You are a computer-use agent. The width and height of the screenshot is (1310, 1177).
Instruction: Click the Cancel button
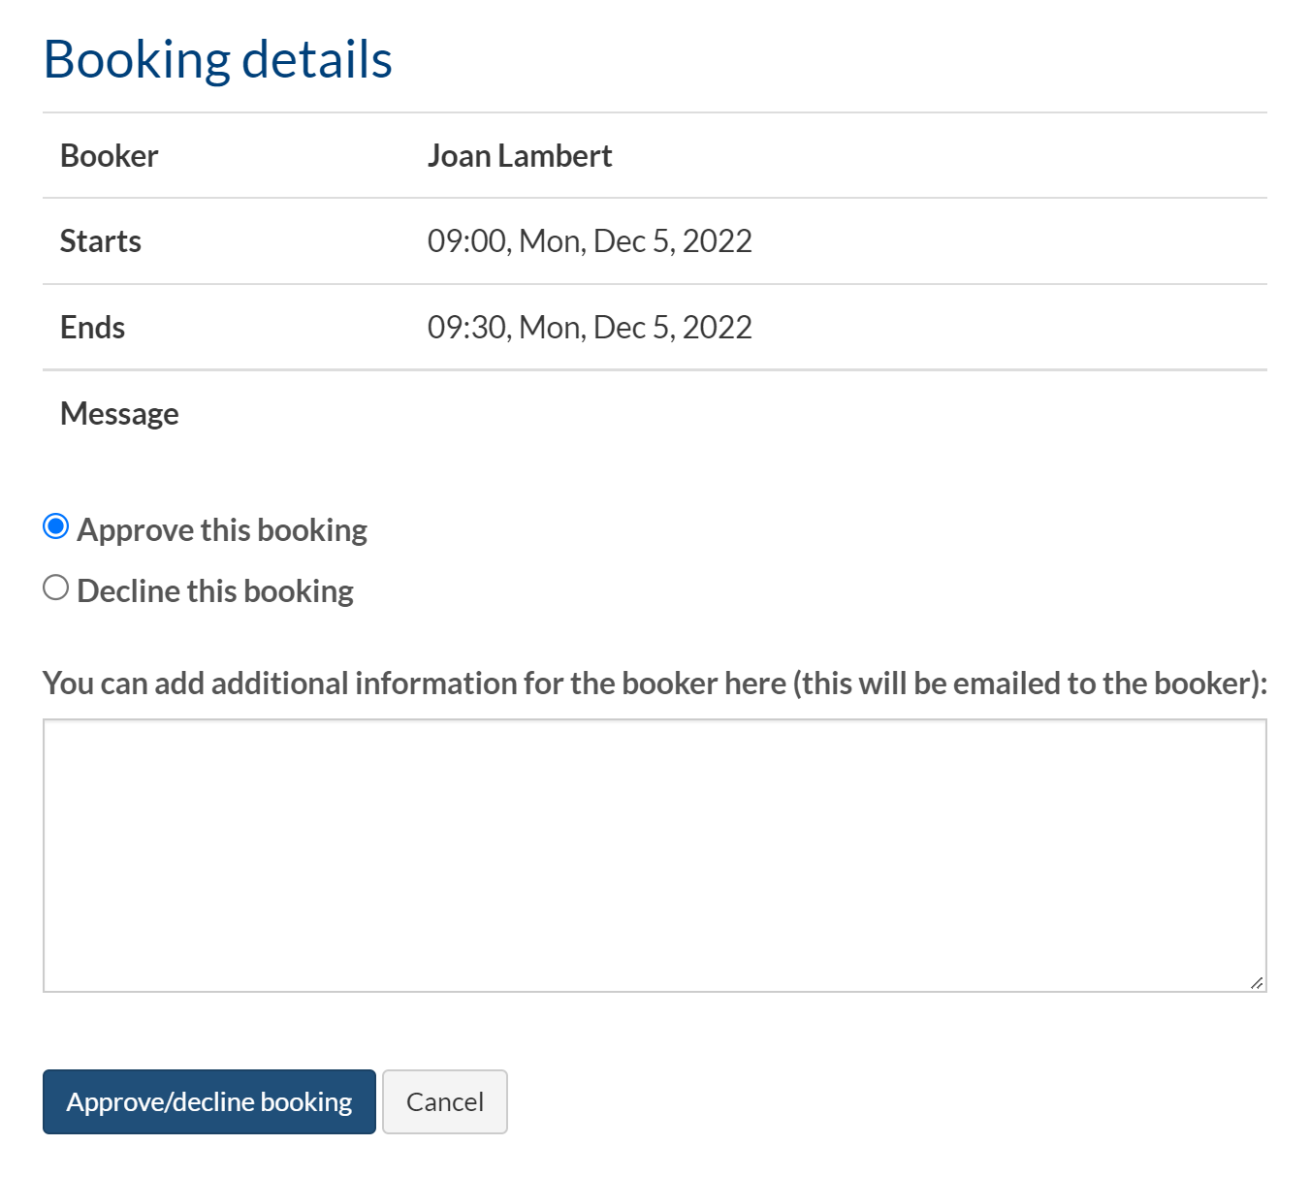[x=444, y=1101]
